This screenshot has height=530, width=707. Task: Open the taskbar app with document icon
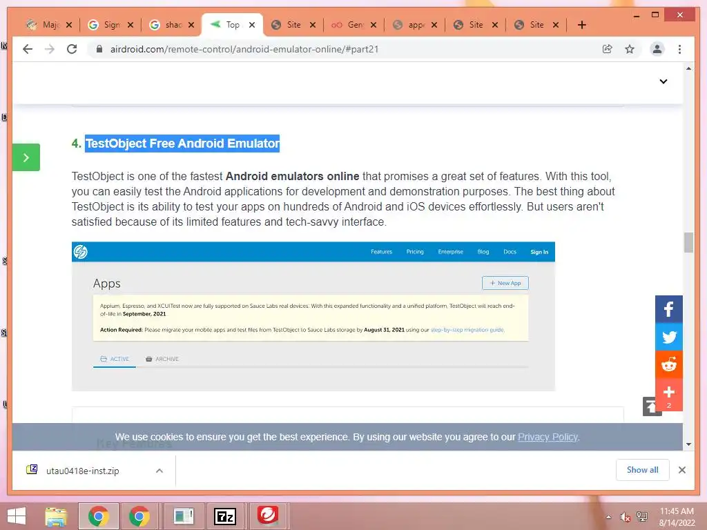(x=183, y=516)
